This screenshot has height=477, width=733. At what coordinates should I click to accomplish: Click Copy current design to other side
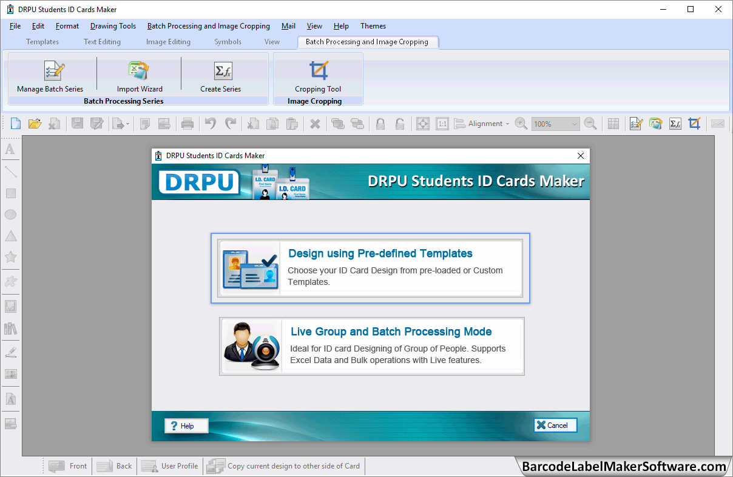pyautogui.click(x=284, y=466)
